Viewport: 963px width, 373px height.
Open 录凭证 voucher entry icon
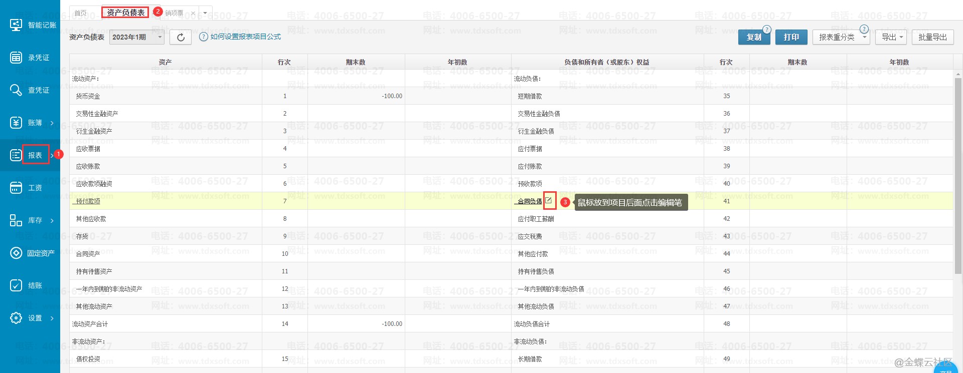(x=16, y=58)
